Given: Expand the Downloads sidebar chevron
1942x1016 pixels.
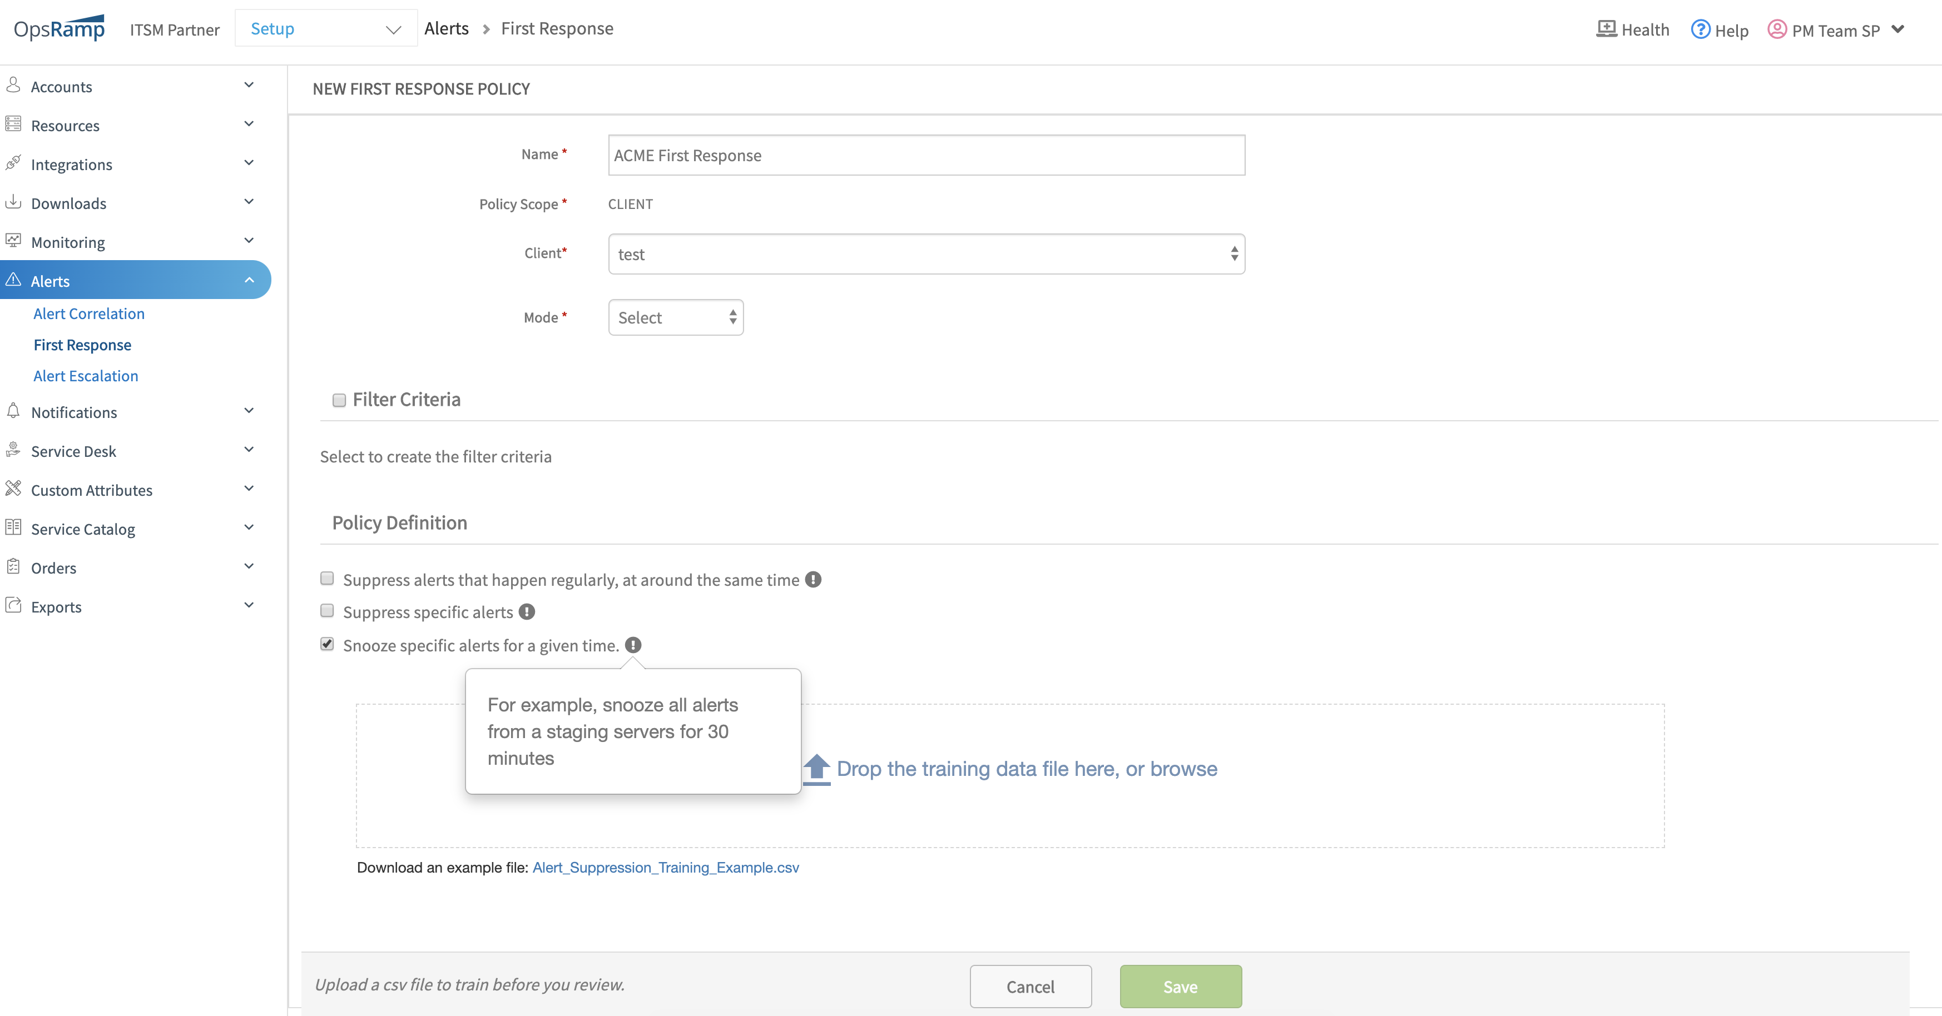Looking at the screenshot, I should tap(249, 201).
